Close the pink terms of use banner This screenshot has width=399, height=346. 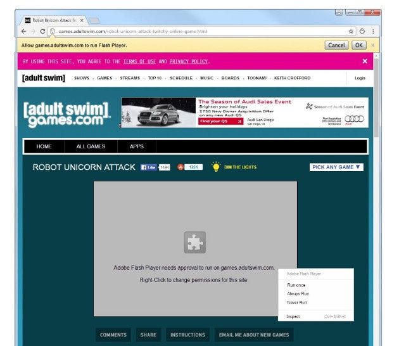pyautogui.click(x=365, y=61)
